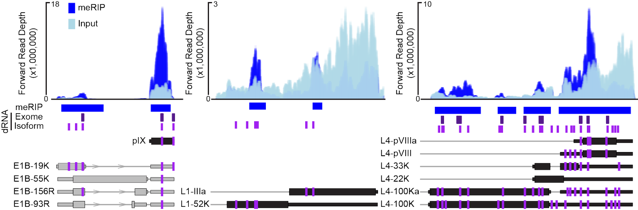
Task: Click the large gray E1B-55K exon box
Action: (110, 179)
